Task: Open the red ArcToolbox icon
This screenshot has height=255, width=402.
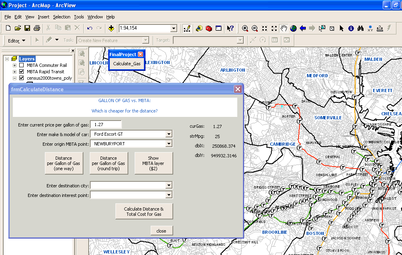Action: [x=209, y=28]
